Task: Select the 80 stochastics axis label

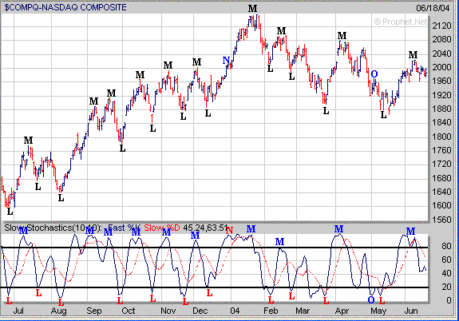Action: point(446,246)
